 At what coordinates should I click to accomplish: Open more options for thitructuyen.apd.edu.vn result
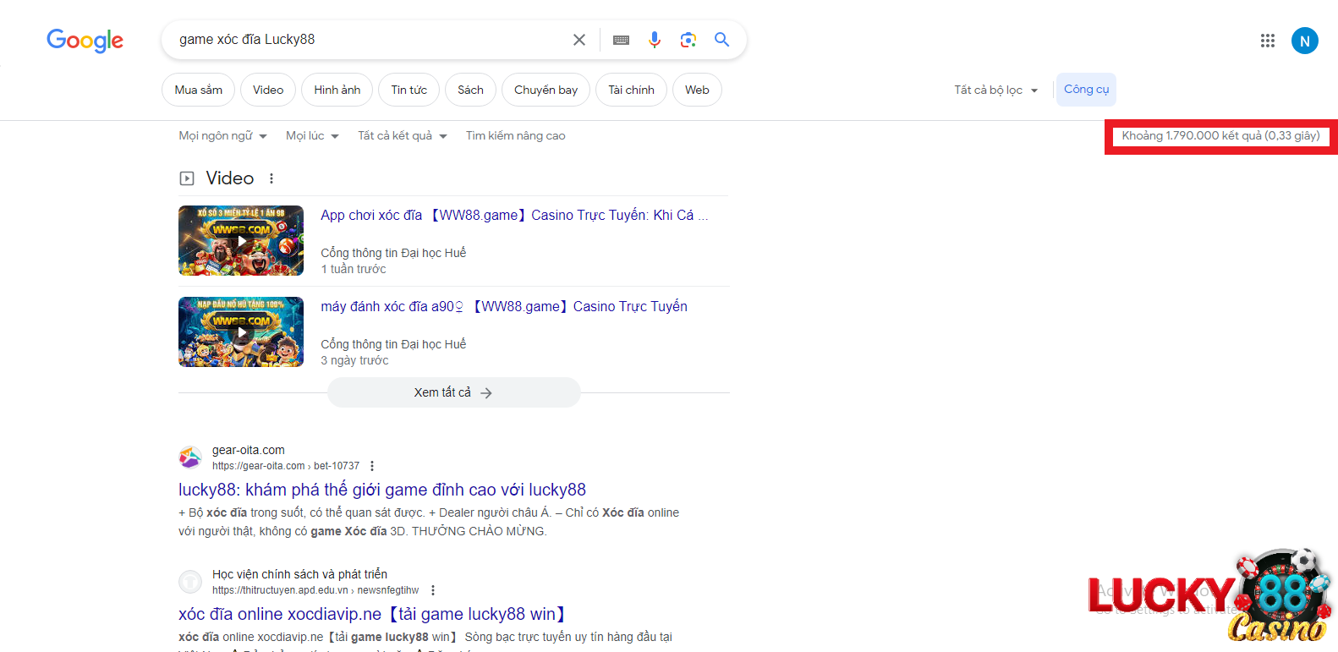point(433,590)
